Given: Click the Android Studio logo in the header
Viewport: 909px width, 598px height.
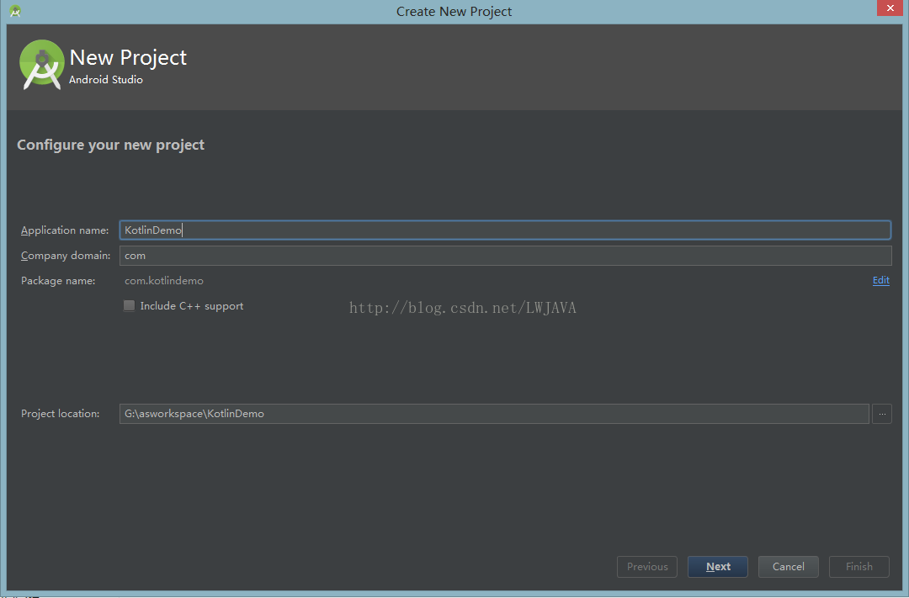Looking at the screenshot, I should [x=41, y=64].
